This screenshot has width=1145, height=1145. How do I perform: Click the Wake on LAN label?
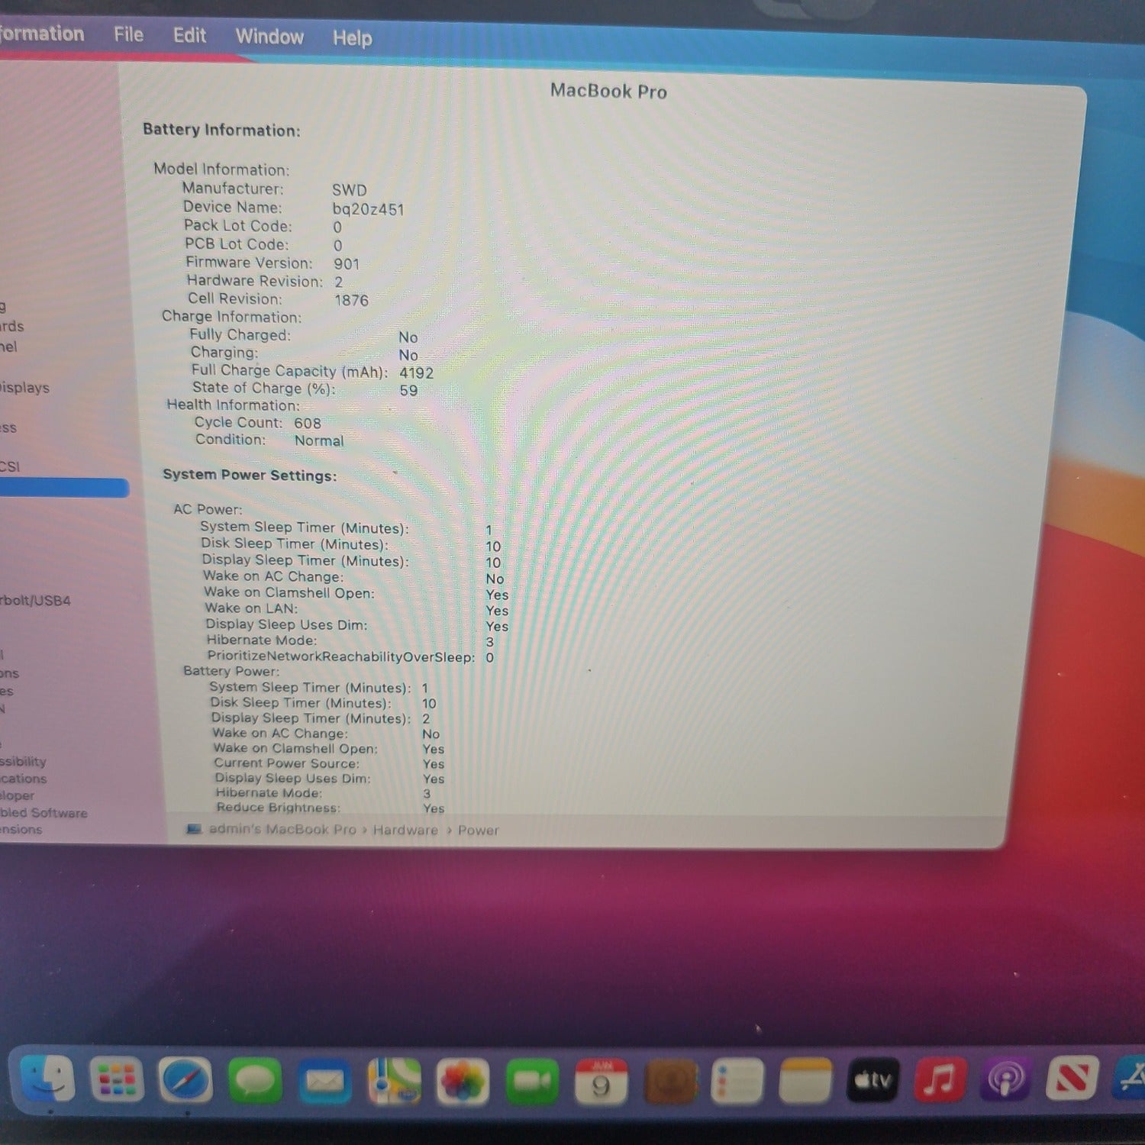coord(251,608)
